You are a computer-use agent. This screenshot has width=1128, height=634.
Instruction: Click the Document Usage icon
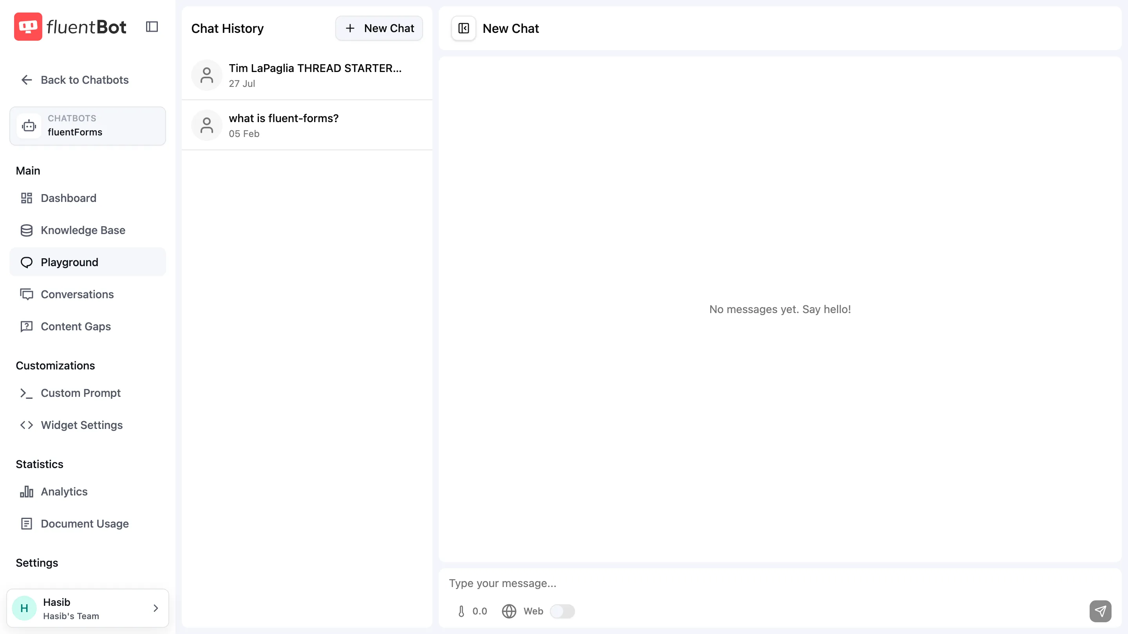pos(27,524)
